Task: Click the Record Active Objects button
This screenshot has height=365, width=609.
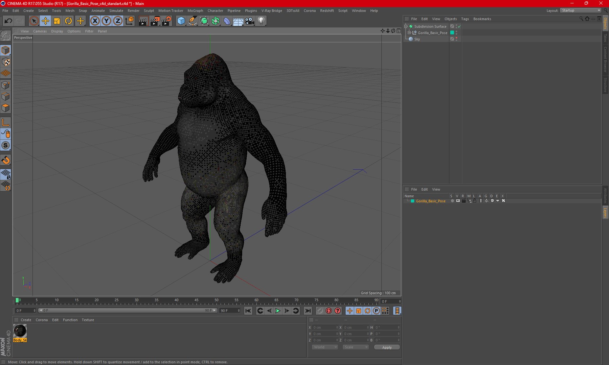Action: pos(320,311)
